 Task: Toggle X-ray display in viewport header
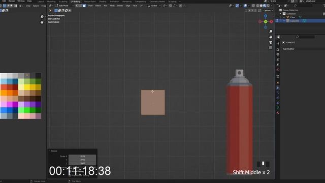point(253,6)
